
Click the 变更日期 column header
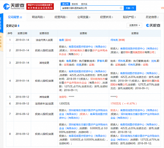tap(22, 33)
